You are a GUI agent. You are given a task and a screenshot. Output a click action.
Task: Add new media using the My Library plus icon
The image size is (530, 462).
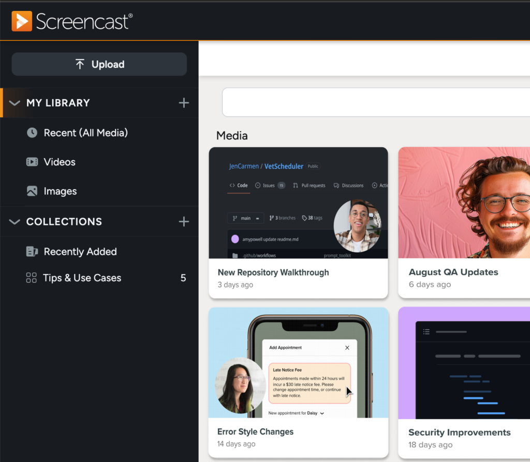click(184, 102)
